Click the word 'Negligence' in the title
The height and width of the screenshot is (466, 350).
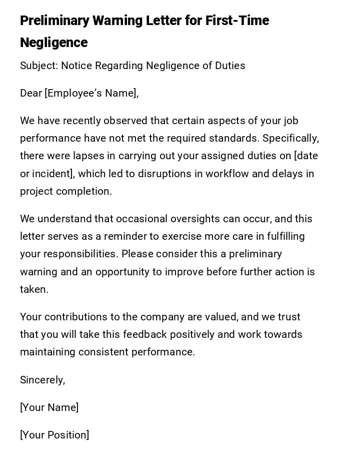coord(53,43)
